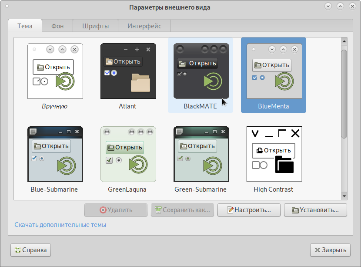Click scrollbar up arrow in theme list
The height and width of the screenshot is (267, 361).
click(344, 41)
